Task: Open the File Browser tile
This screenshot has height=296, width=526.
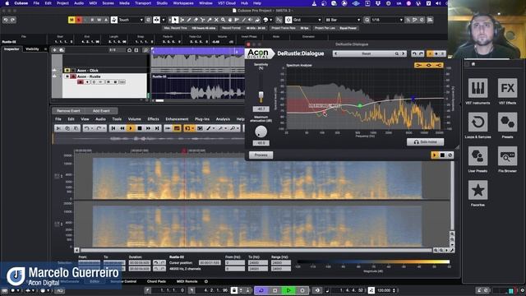Action: [507, 156]
